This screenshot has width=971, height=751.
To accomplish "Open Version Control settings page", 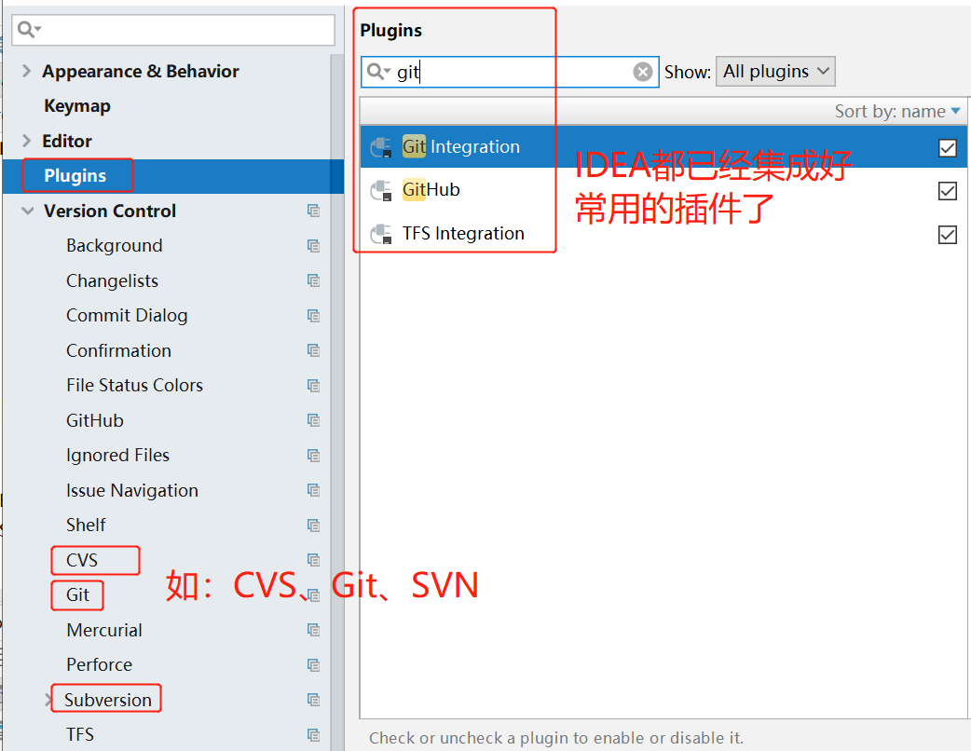I will pyautogui.click(x=110, y=212).
